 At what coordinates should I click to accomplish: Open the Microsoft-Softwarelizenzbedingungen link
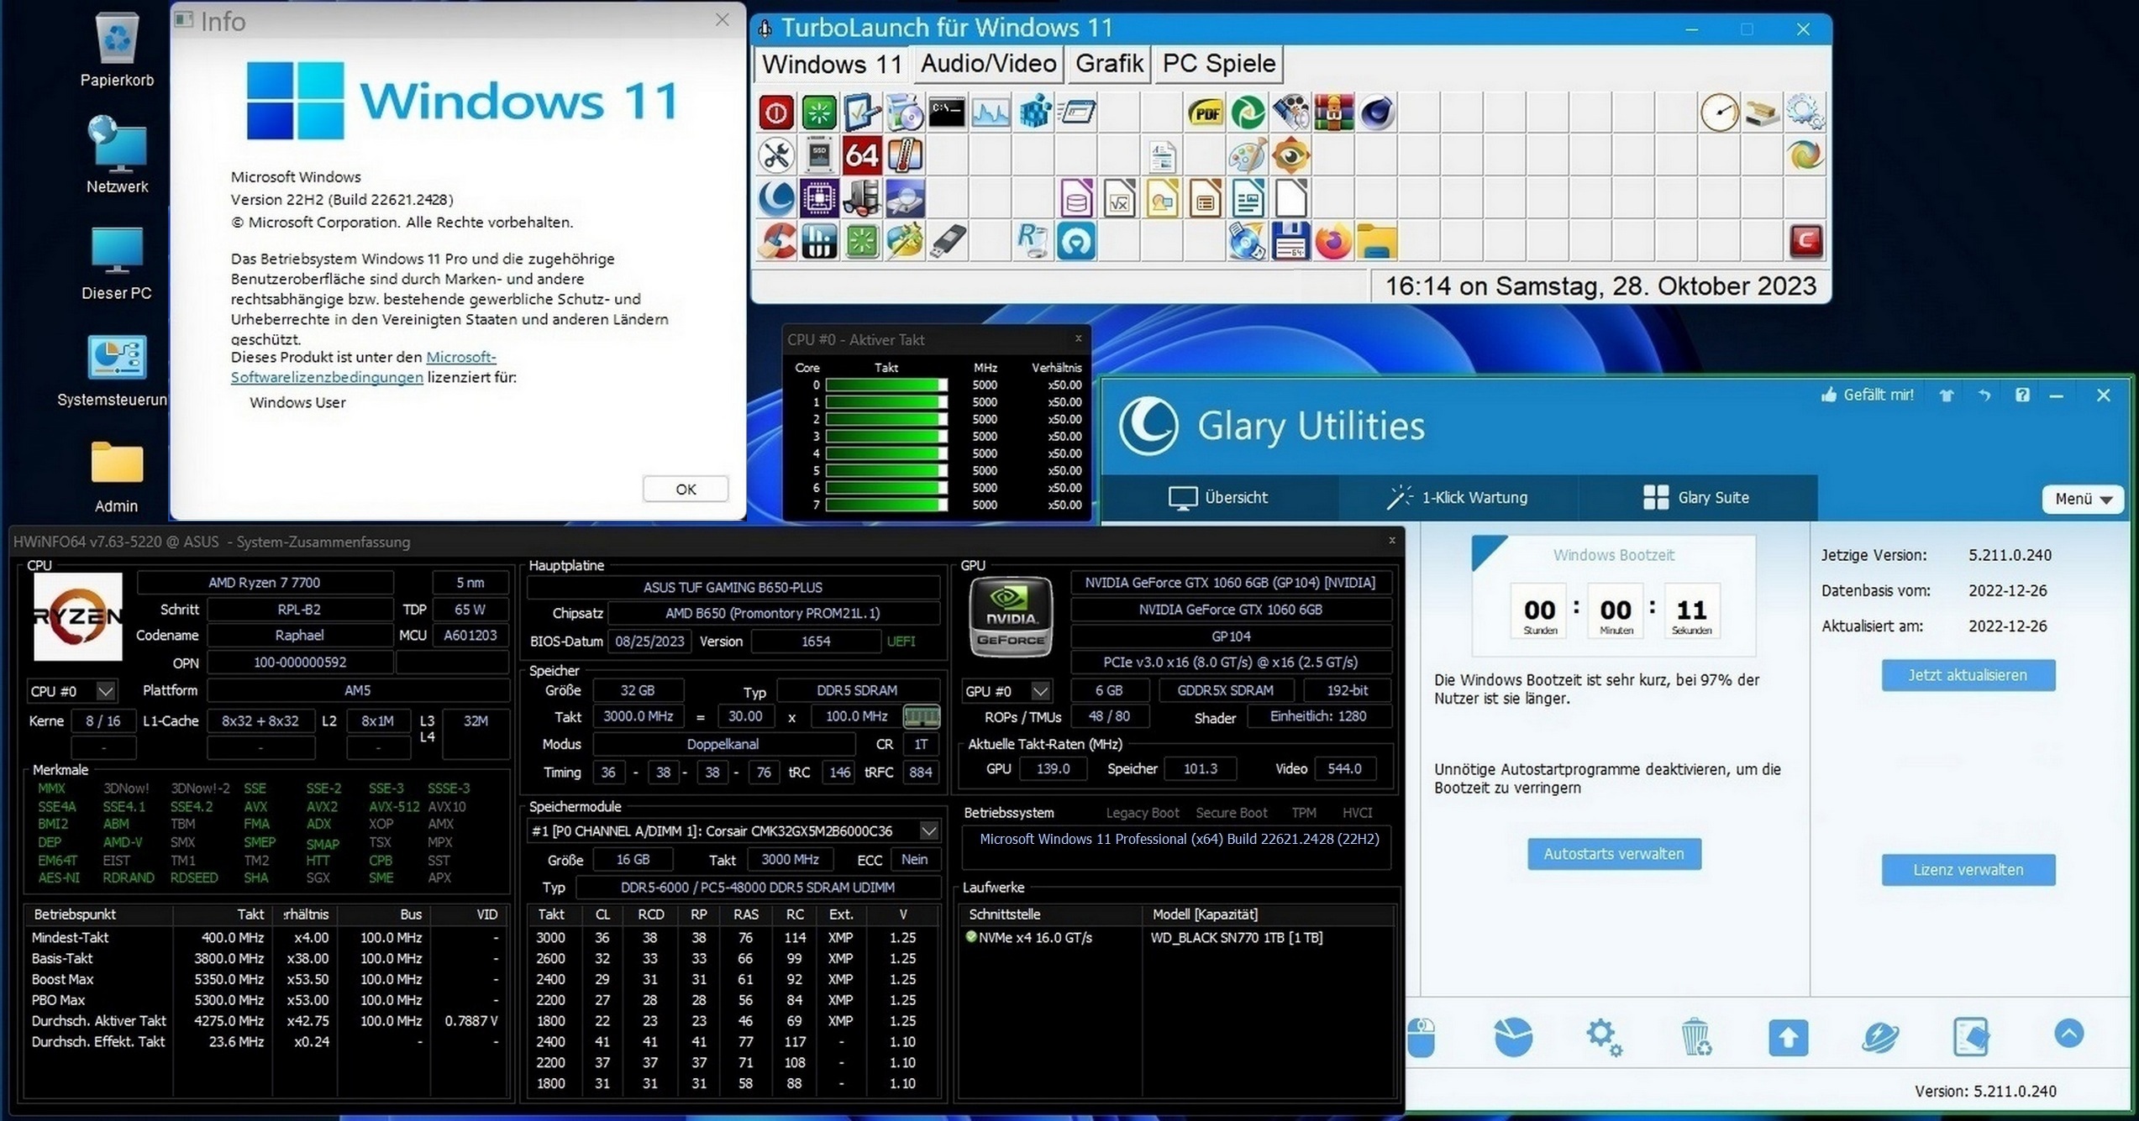(x=327, y=377)
